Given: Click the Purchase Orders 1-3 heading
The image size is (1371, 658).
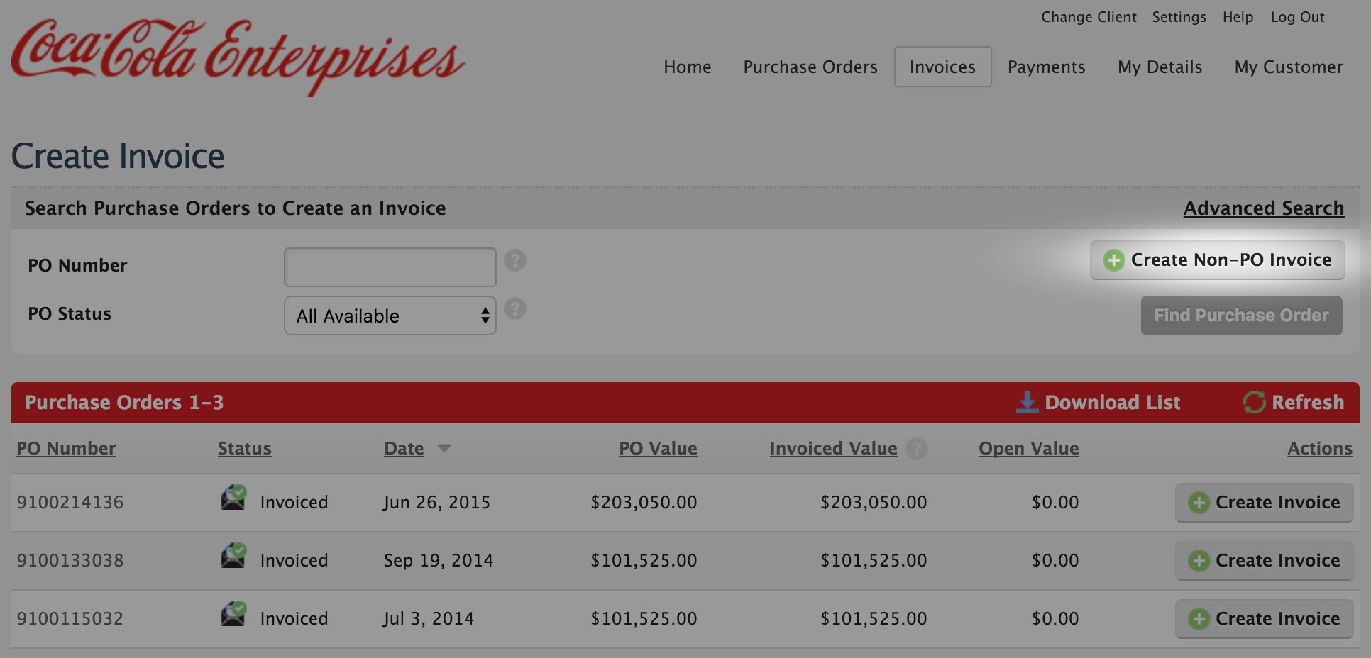Looking at the screenshot, I should point(124,402).
